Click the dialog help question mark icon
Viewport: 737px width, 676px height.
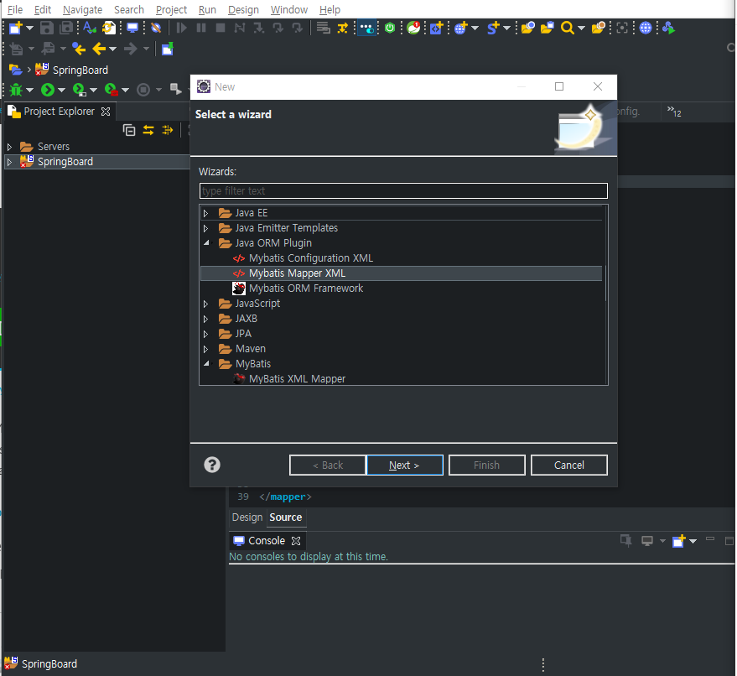click(x=212, y=465)
